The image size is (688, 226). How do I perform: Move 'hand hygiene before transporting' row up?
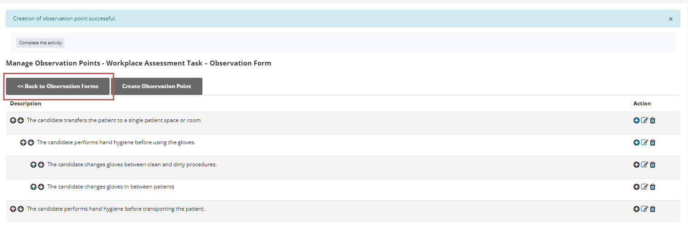(13, 209)
